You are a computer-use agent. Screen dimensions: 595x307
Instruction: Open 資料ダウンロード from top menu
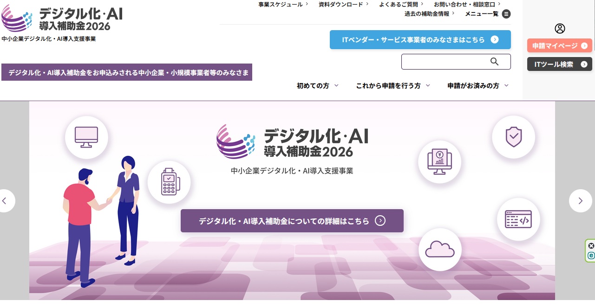(x=343, y=4)
